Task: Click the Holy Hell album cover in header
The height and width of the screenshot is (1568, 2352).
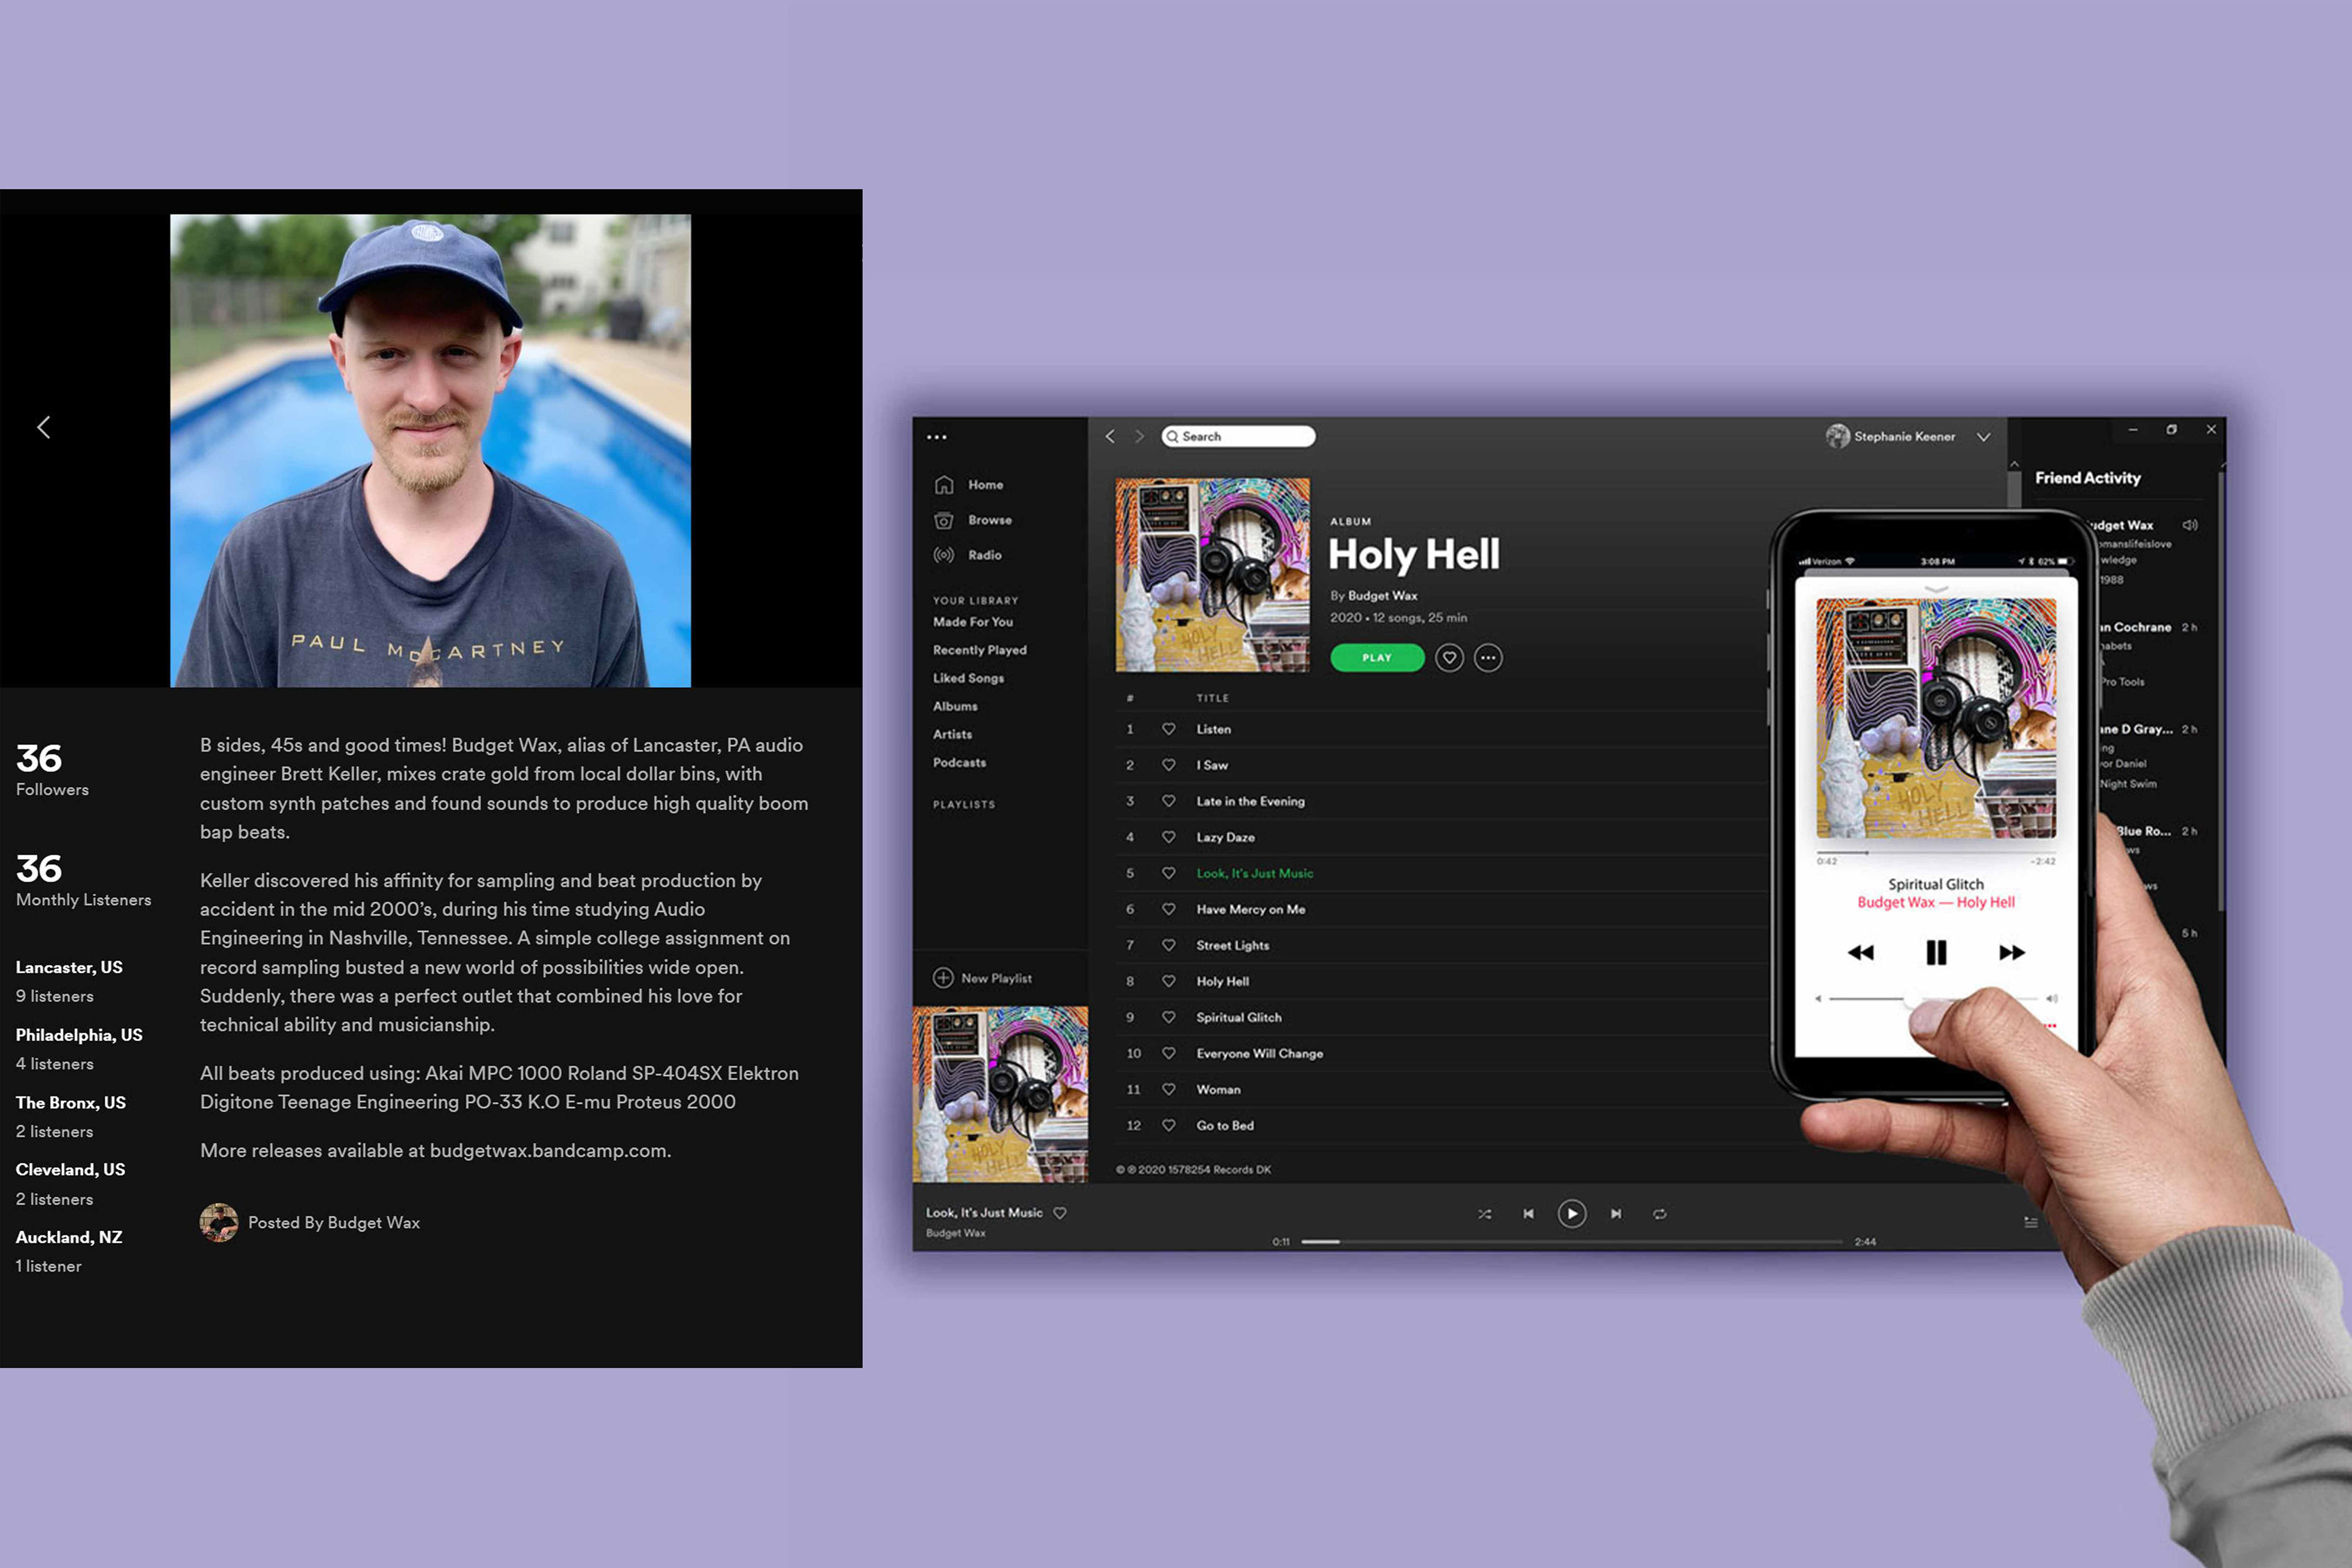Action: coord(1212,574)
